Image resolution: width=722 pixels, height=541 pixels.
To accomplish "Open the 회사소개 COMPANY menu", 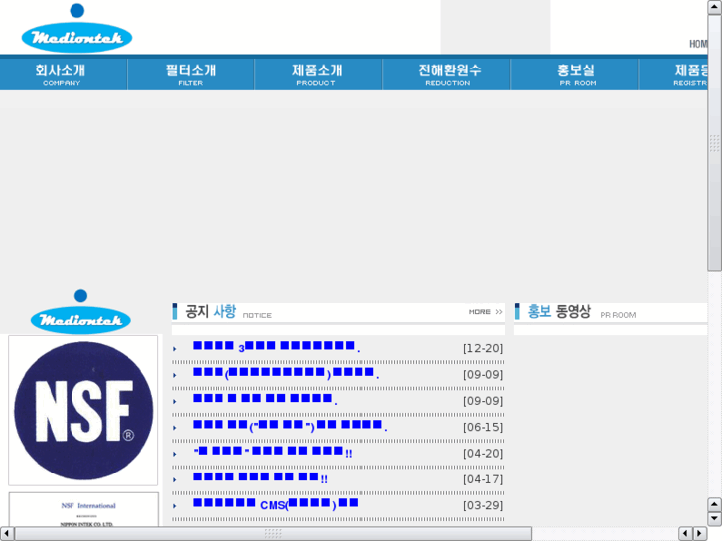I will pyautogui.click(x=64, y=74).
